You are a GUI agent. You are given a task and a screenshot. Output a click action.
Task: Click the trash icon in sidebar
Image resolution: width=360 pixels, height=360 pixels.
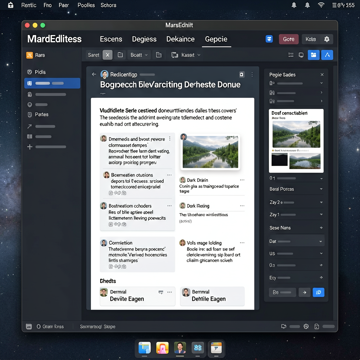click(x=30, y=94)
